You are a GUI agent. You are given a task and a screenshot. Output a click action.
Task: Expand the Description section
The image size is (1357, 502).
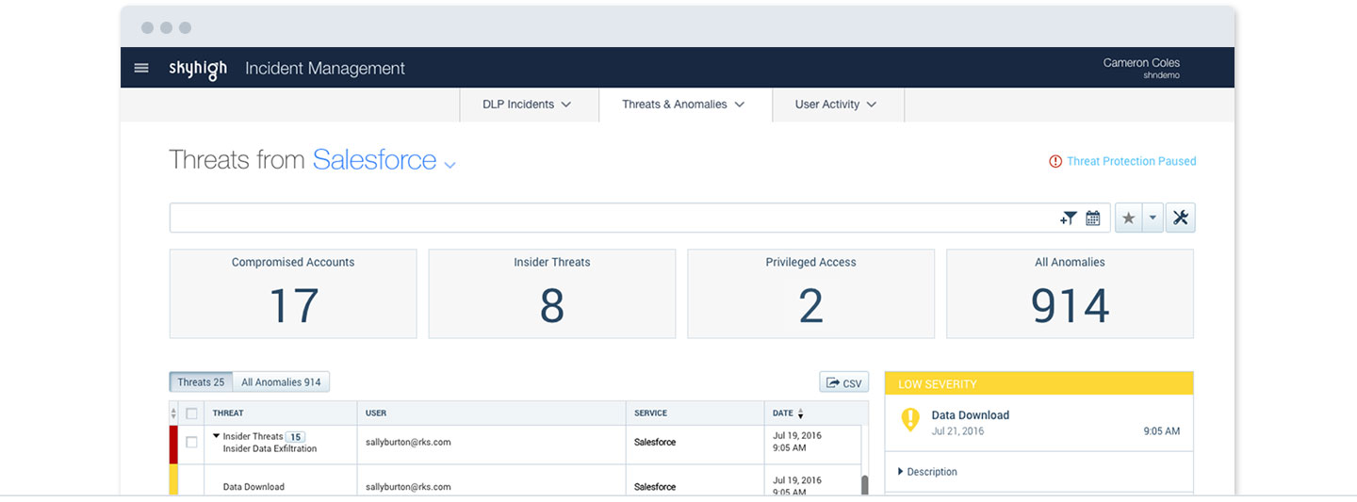pyautogui.click(x=927, y=472)
